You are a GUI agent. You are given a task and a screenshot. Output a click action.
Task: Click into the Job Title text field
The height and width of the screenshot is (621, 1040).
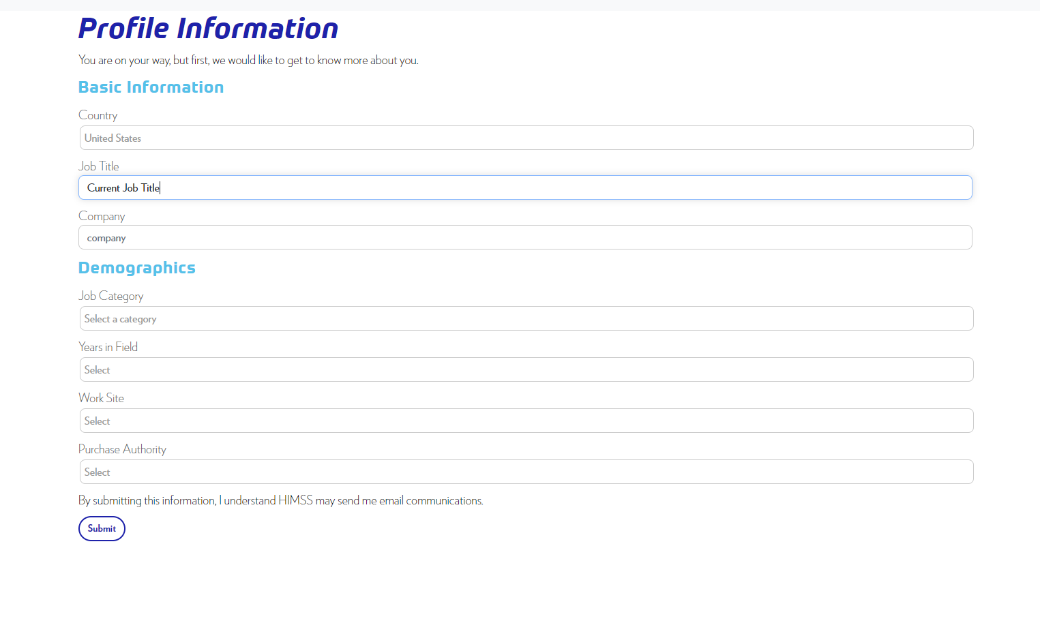point(525,187)
